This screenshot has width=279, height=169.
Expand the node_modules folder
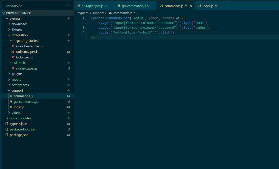tap(20, 118)
